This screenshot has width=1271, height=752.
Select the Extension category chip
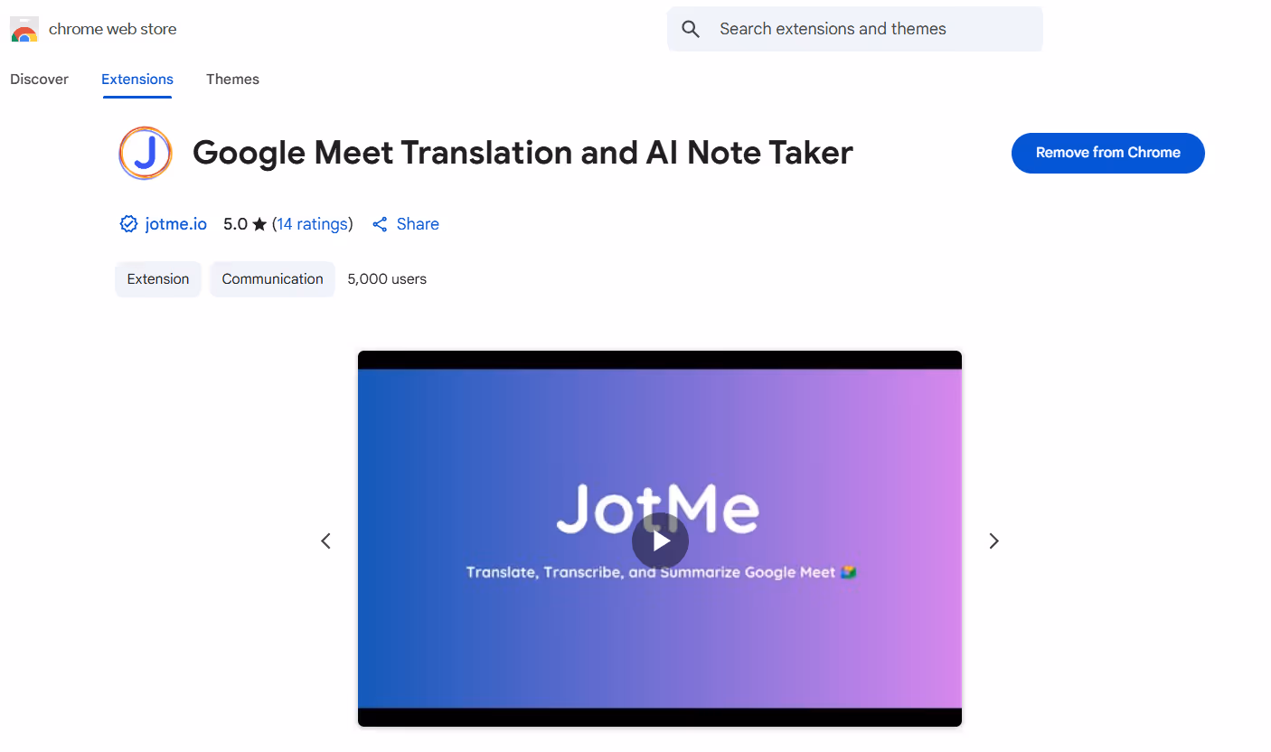[158, 279]
